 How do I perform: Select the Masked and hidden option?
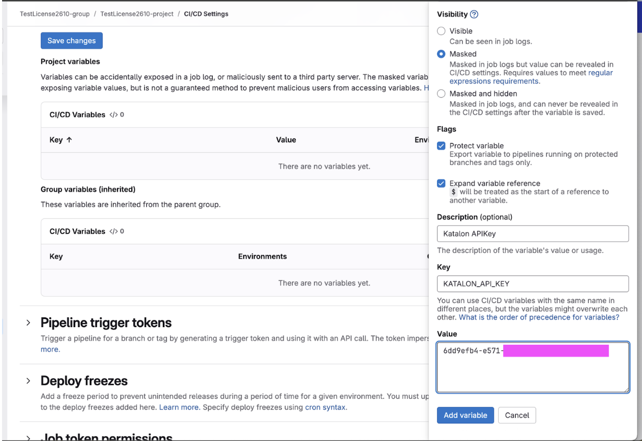[x=441, y=93]
